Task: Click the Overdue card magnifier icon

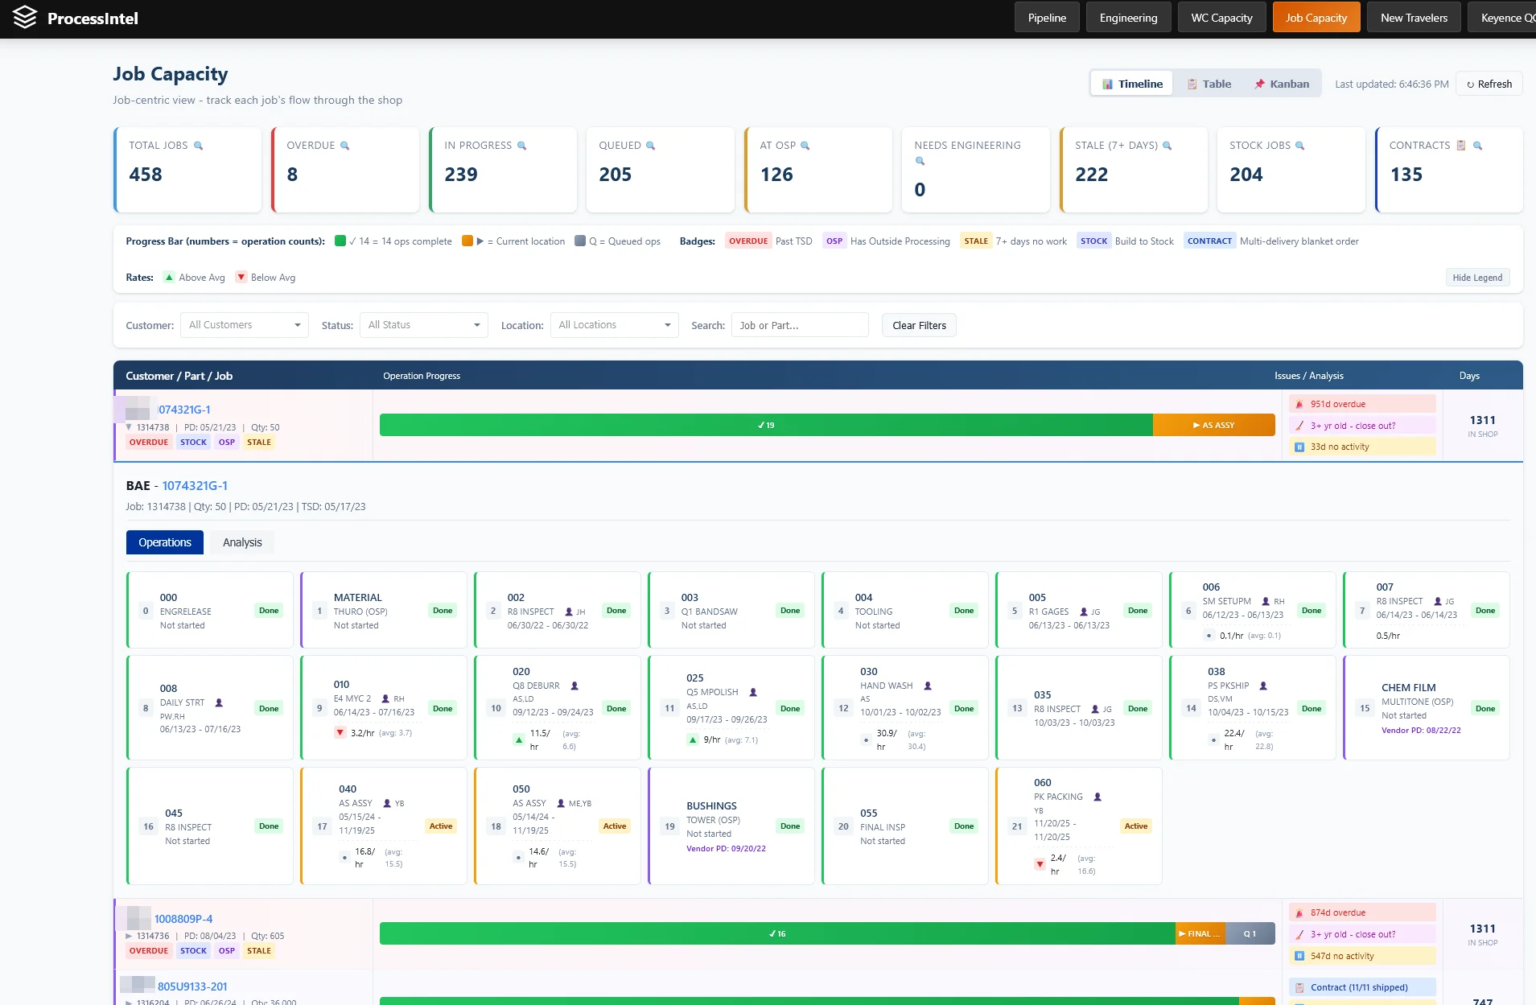Action: [x=344, y=146]
